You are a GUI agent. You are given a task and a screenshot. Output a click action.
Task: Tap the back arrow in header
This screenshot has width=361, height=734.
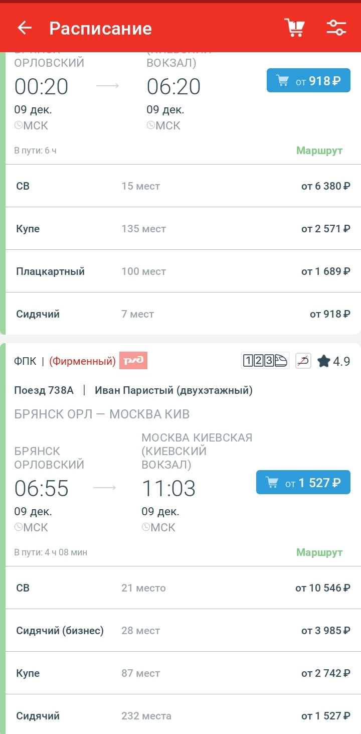[x=25, y=28]
